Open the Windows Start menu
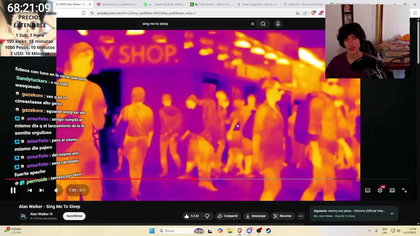 tap(152, 231)
